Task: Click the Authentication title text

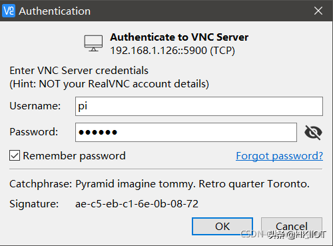Action: point(55,11)
